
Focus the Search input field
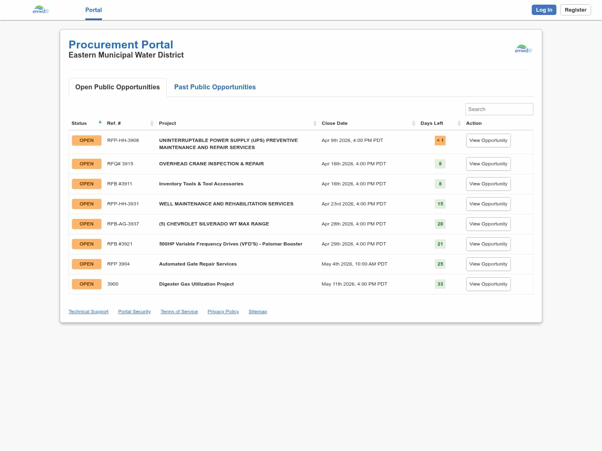click(499, 109)
